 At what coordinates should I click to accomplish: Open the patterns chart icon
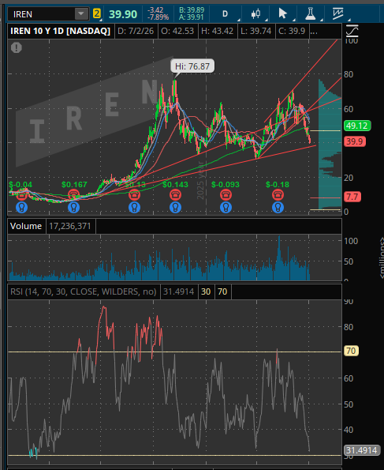(x=337, y=13)
